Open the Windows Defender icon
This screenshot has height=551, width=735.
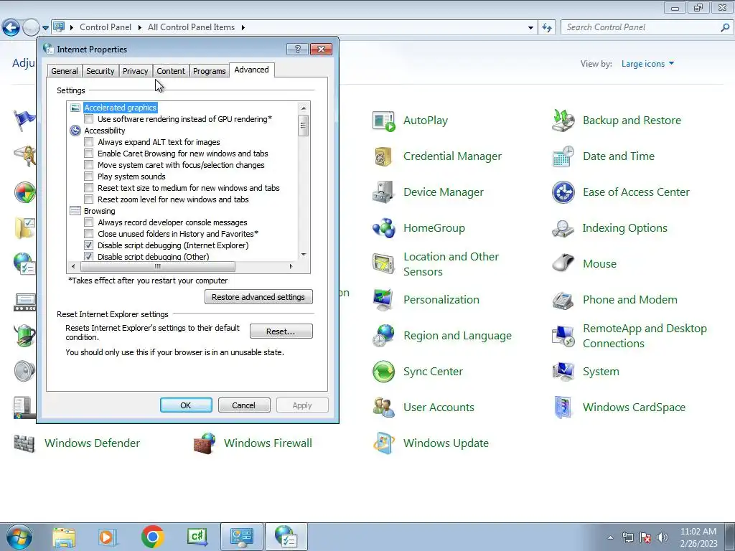pos(24,443)
